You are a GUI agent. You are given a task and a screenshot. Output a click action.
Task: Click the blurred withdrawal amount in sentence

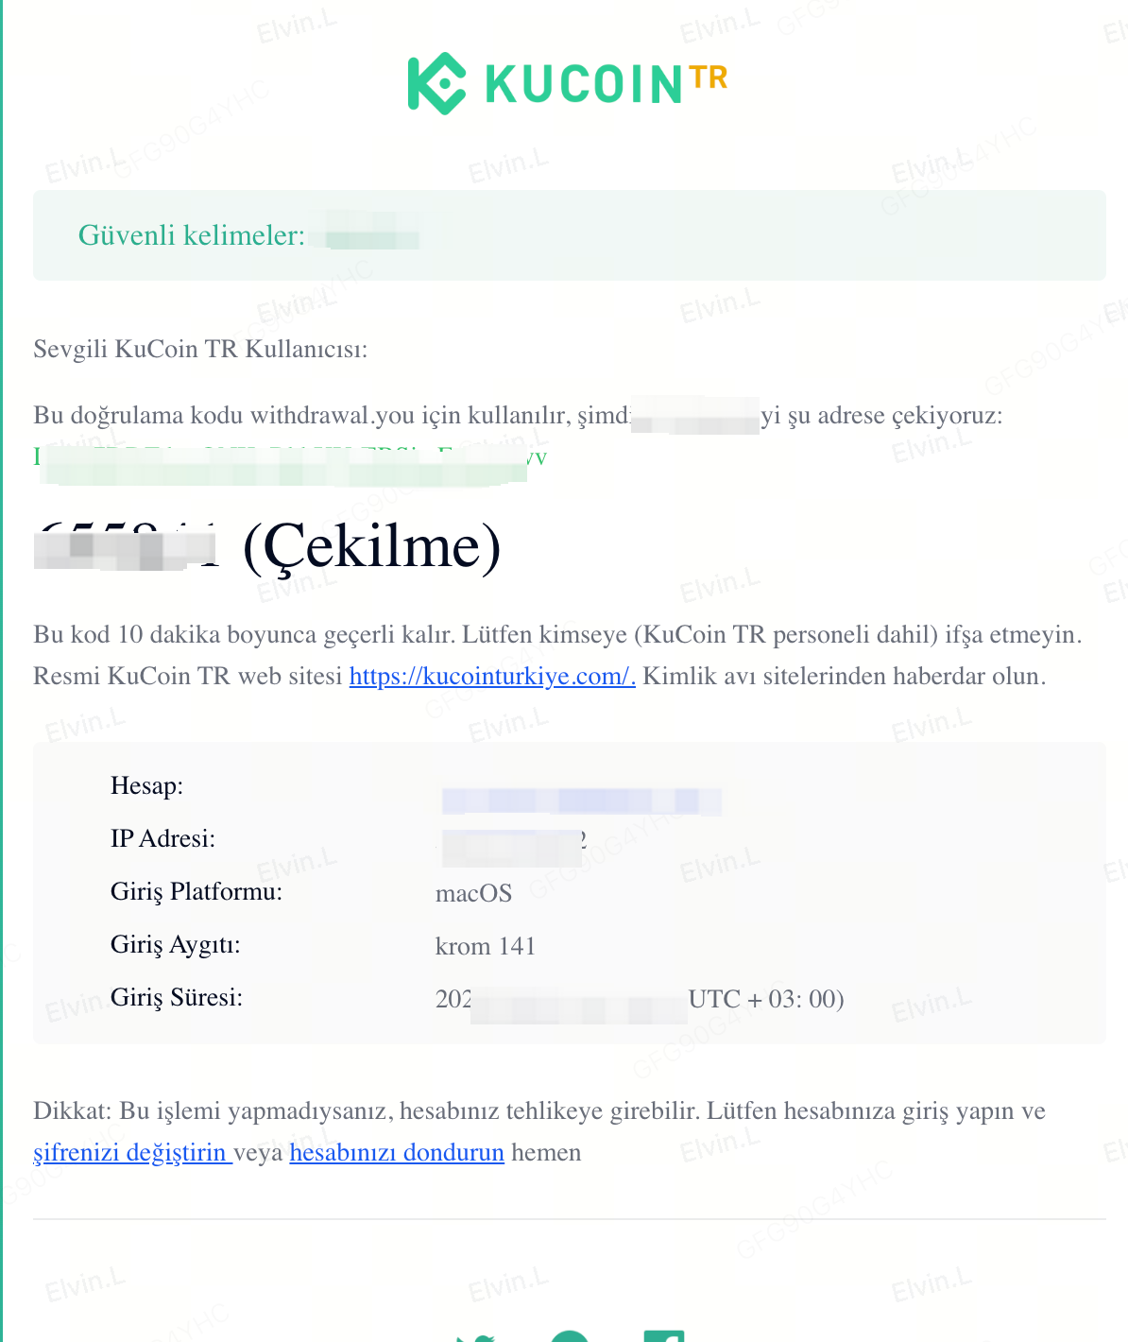pos(695,416)
